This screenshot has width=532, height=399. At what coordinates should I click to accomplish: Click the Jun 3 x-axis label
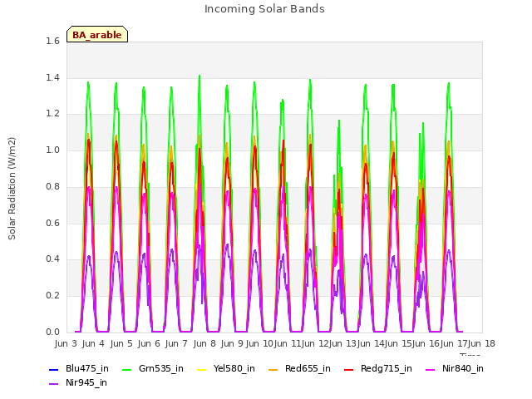pos(66,343)
